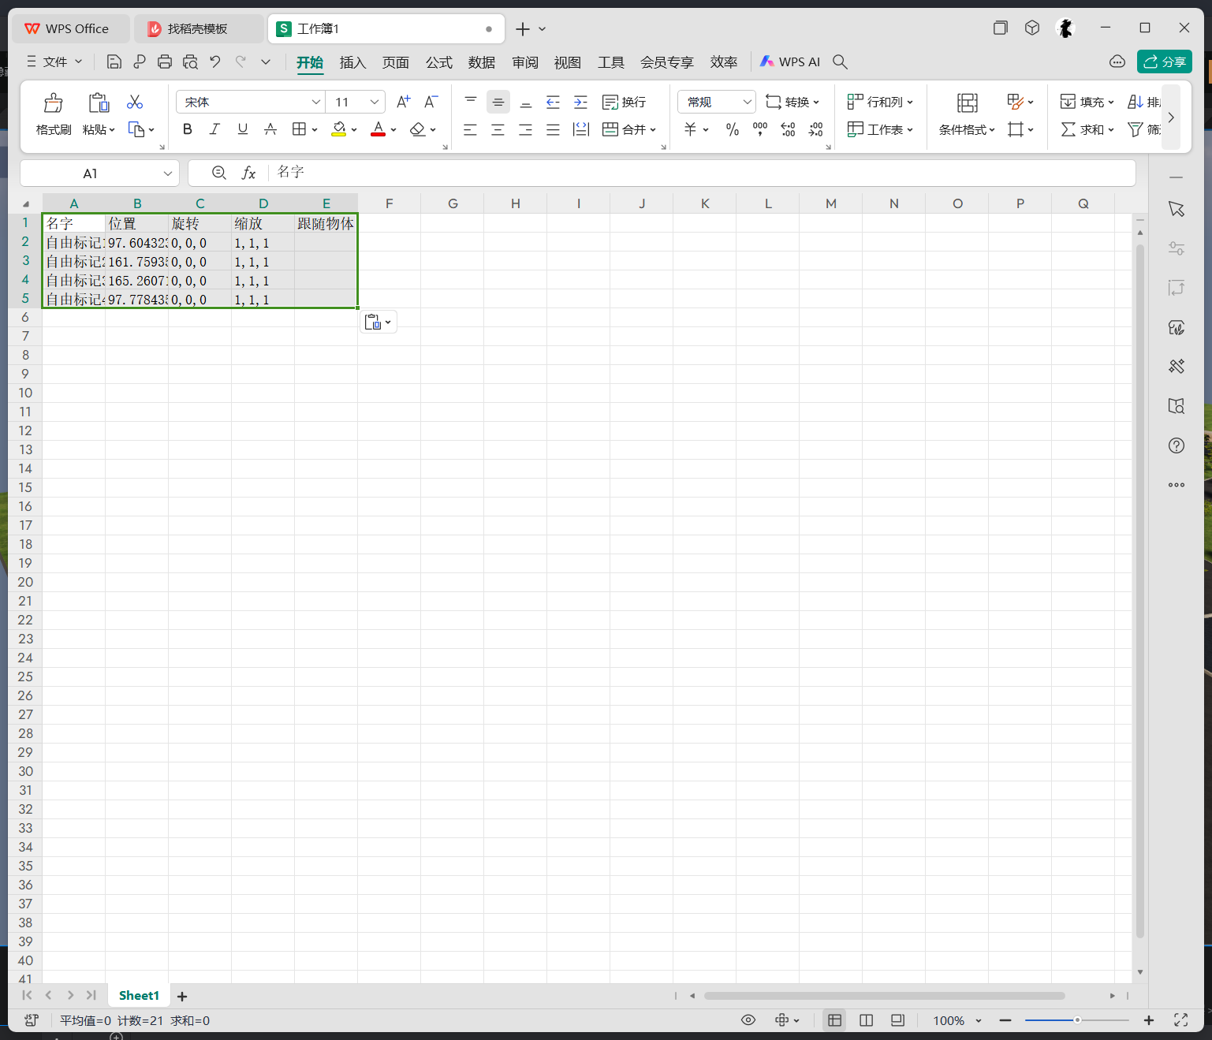Click the zoom slider handle
This screenshot has height=1040, width=1212.
[1076, 1020]
